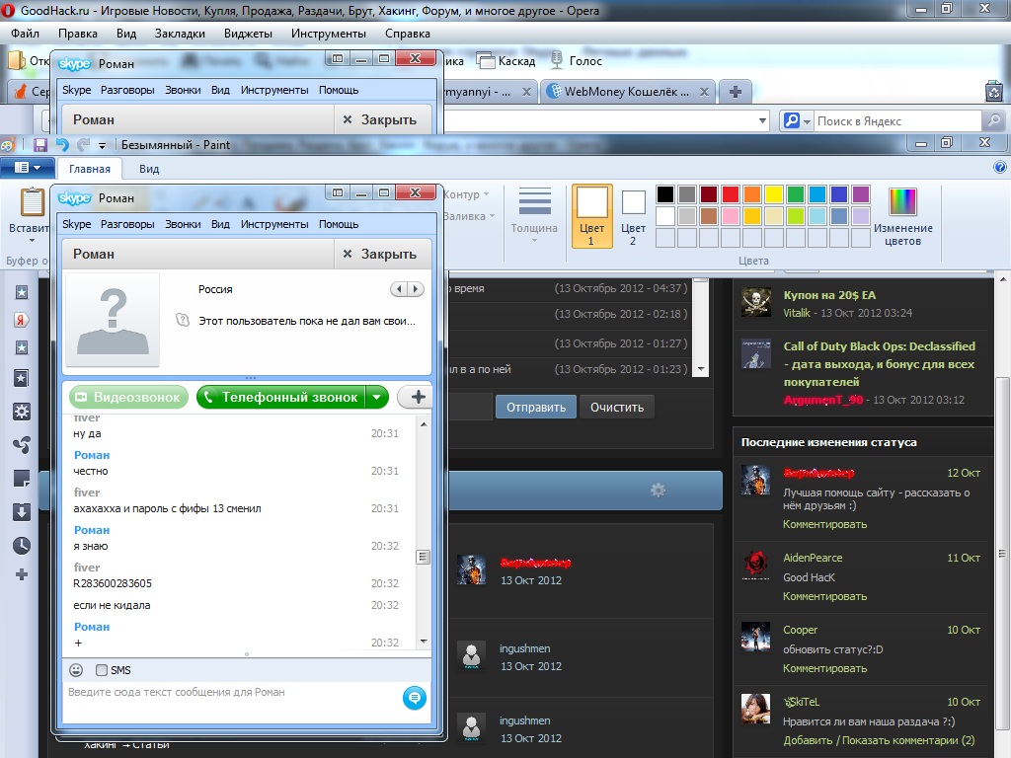Screen dimensions: 1011x758
Task: Undo the last action in Paint
Action: tap(62, 145)
